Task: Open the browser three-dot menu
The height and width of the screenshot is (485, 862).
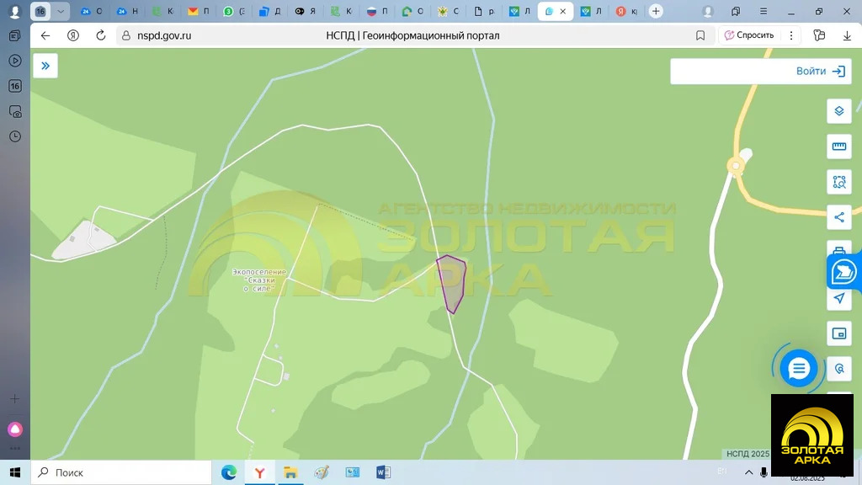Action: pyautogui.click(x=791, y=35)
